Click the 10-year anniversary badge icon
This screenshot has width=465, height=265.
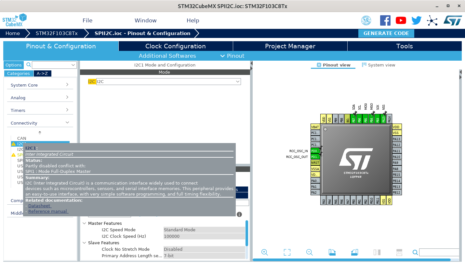(x=366, y=20)
